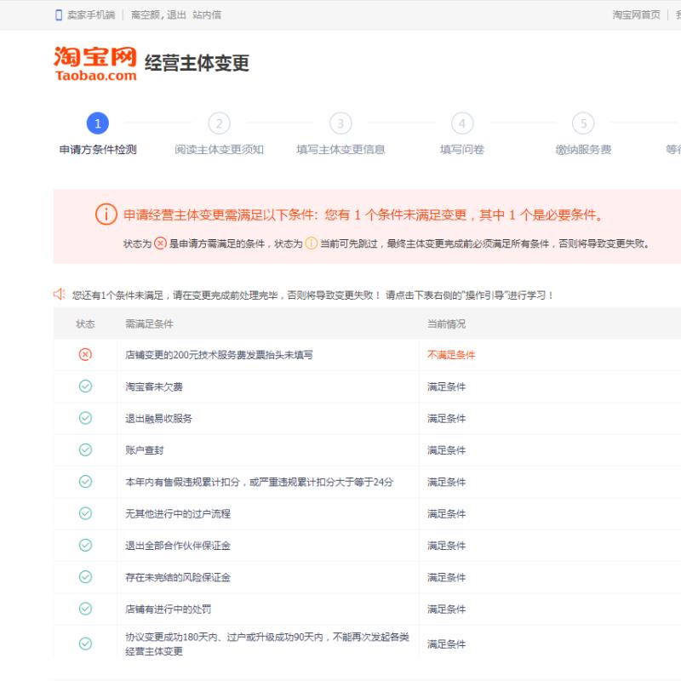Click condition text 店铺有进行中的处罚
The image size is (681, 681).
pos(168,609)
